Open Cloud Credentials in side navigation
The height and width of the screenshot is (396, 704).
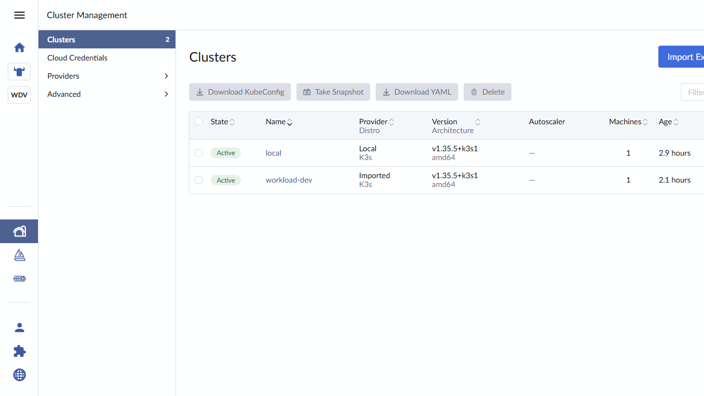107,58
